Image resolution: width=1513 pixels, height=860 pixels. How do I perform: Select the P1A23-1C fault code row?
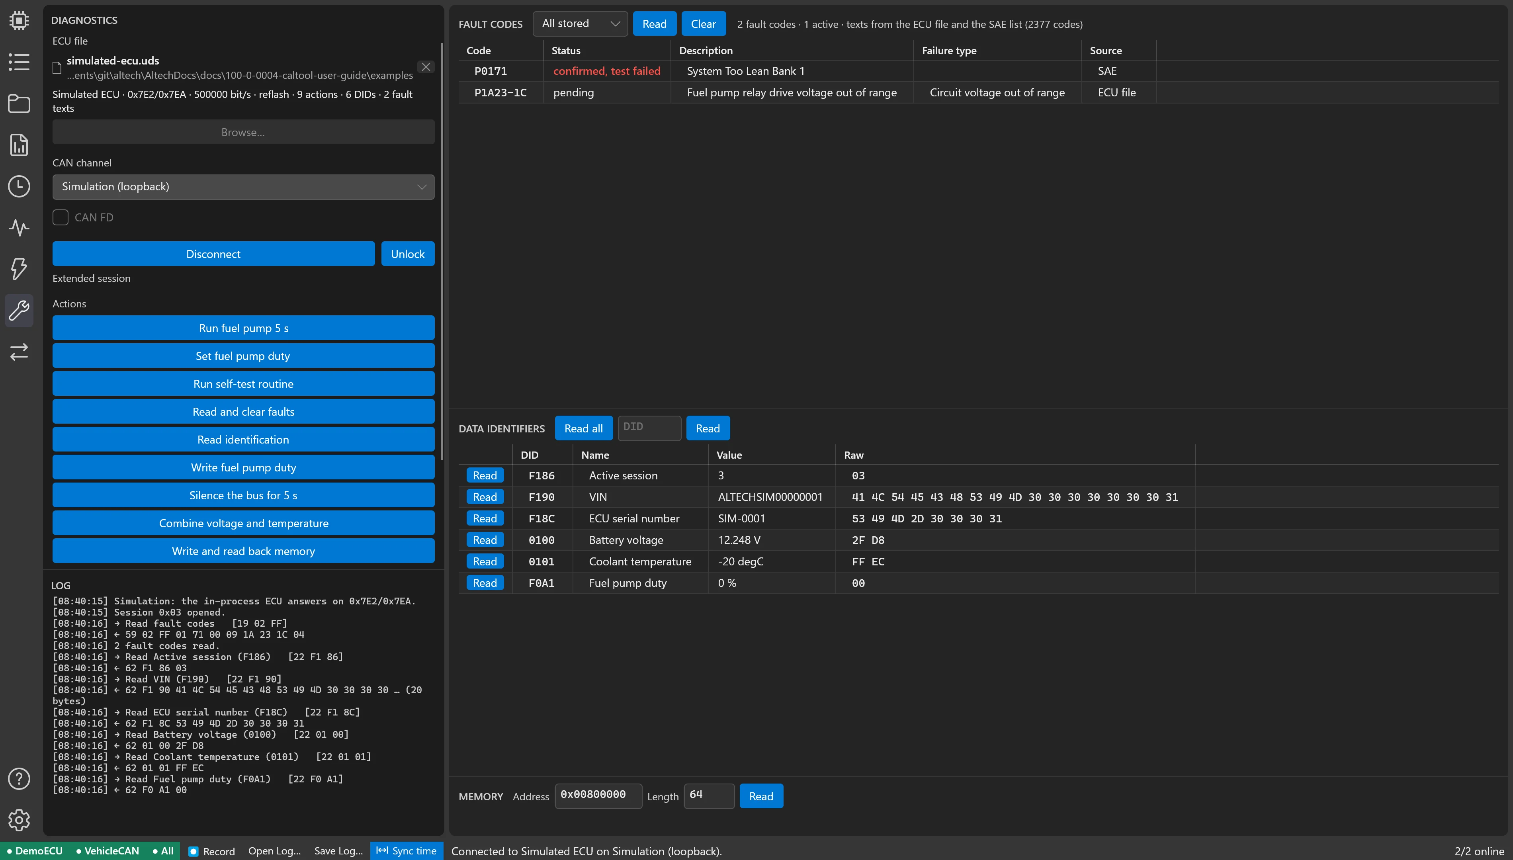[x=978, y=93]
